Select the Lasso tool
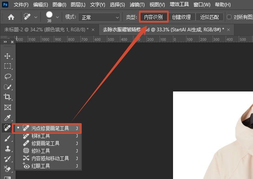Screen dimensions: 253x179 8,76
